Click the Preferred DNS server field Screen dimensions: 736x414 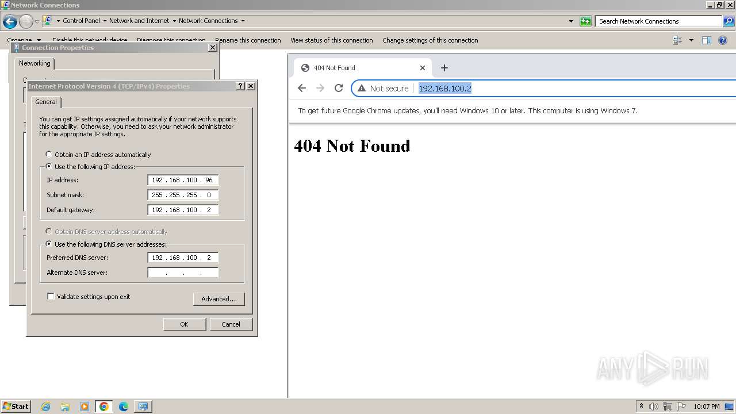coord(183,258)
